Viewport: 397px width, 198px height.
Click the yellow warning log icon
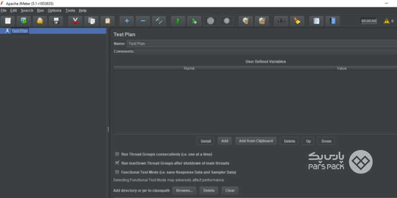386,21
